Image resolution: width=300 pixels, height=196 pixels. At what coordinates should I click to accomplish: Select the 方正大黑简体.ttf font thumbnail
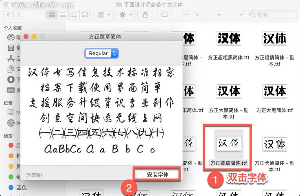pyautogui.click(x=275, y=91)
